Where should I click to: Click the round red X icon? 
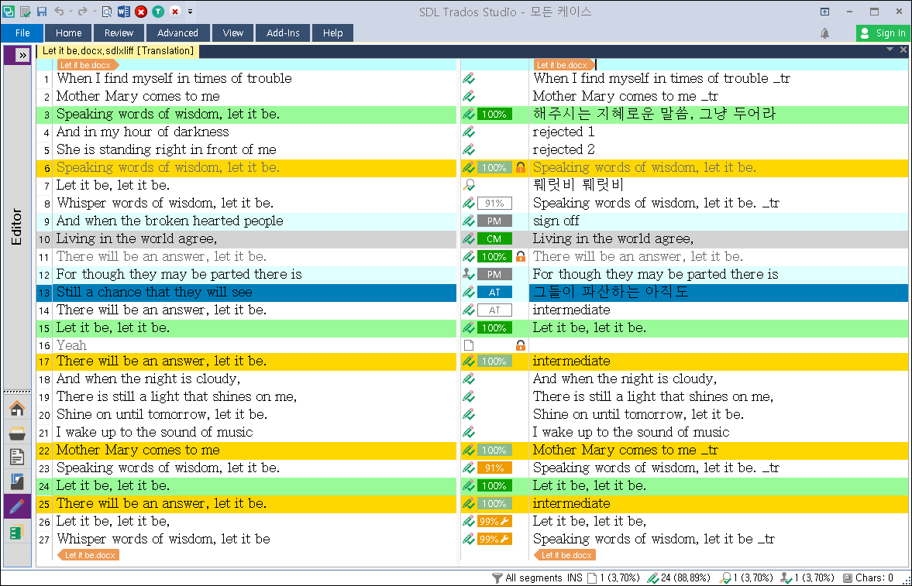141,11
